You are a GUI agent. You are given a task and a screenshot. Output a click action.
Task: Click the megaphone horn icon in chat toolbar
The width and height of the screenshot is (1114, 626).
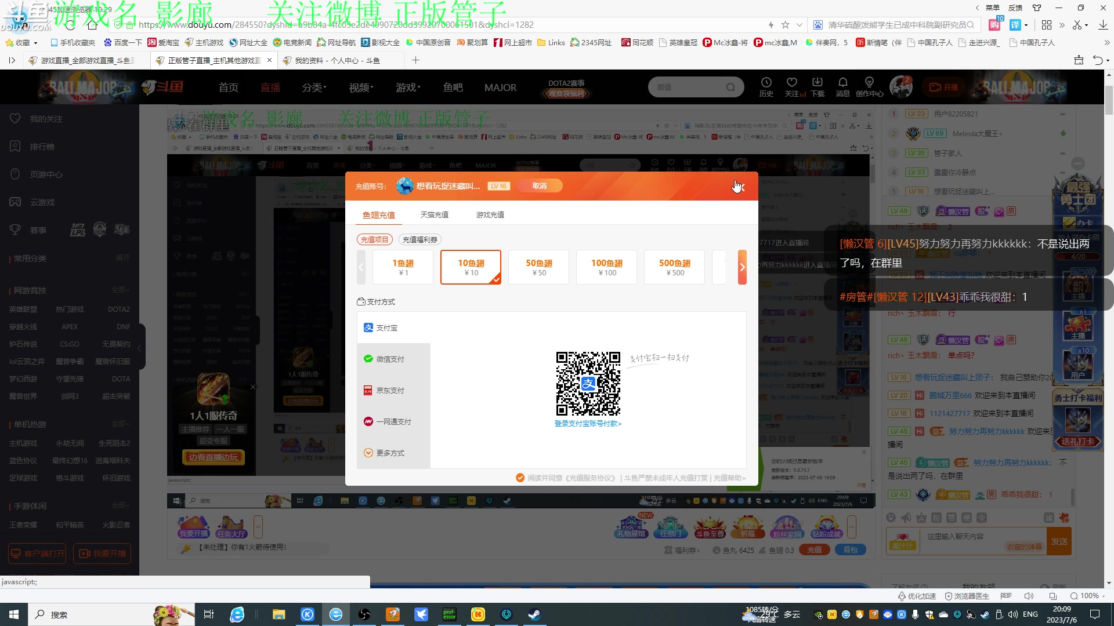906,518
